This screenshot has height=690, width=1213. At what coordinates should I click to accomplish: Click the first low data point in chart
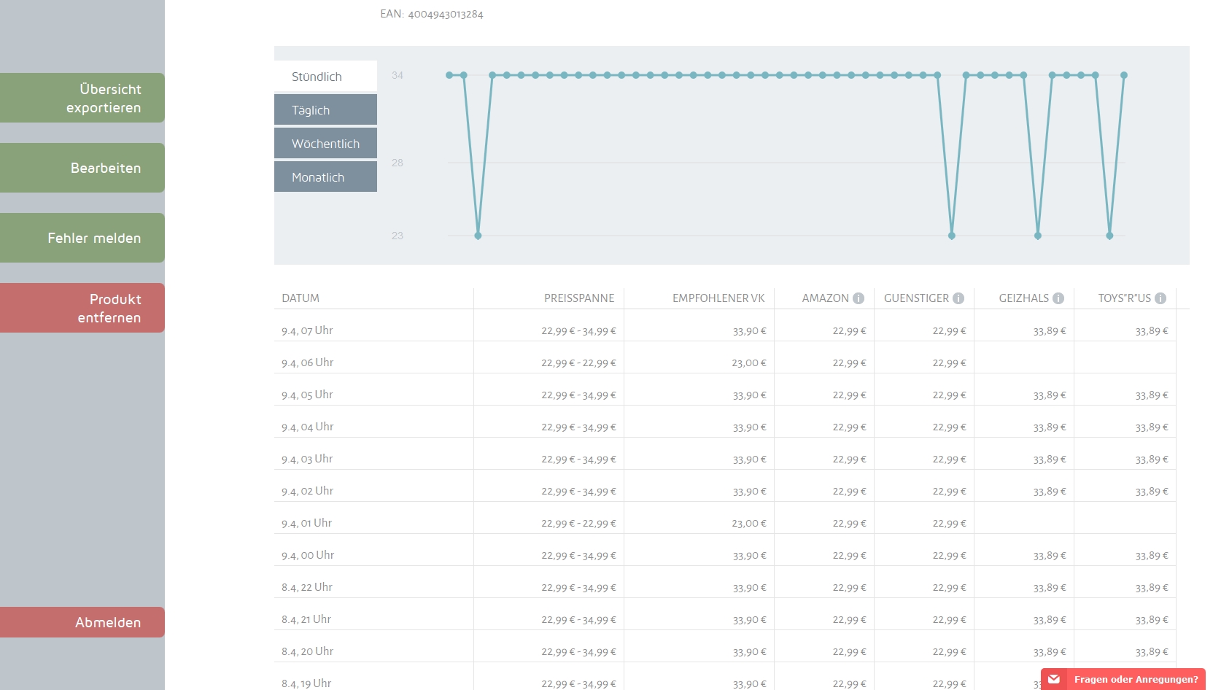click(x=478, y=236)
